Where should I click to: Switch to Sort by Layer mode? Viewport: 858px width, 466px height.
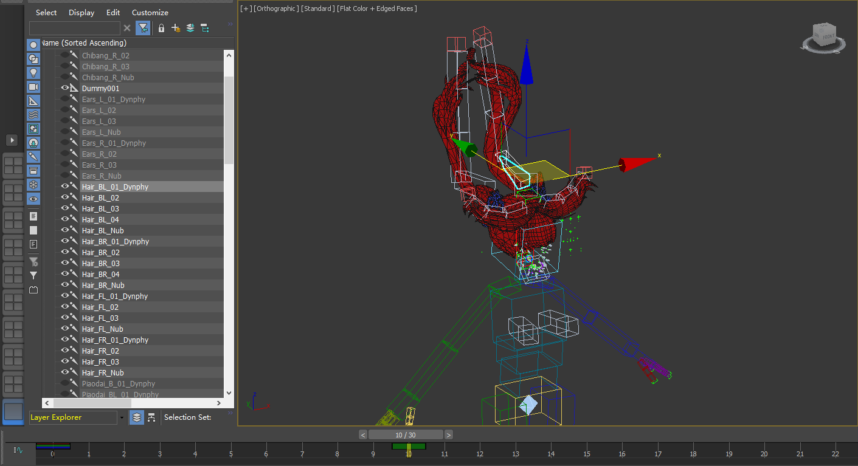point(137,417)
